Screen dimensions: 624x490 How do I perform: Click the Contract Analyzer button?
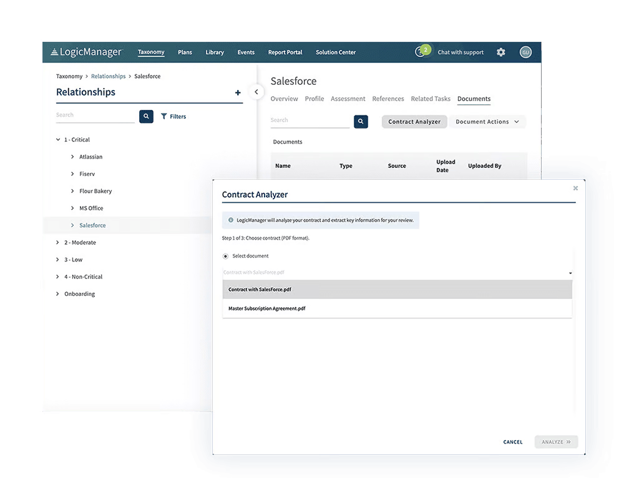tap(414, 121)
